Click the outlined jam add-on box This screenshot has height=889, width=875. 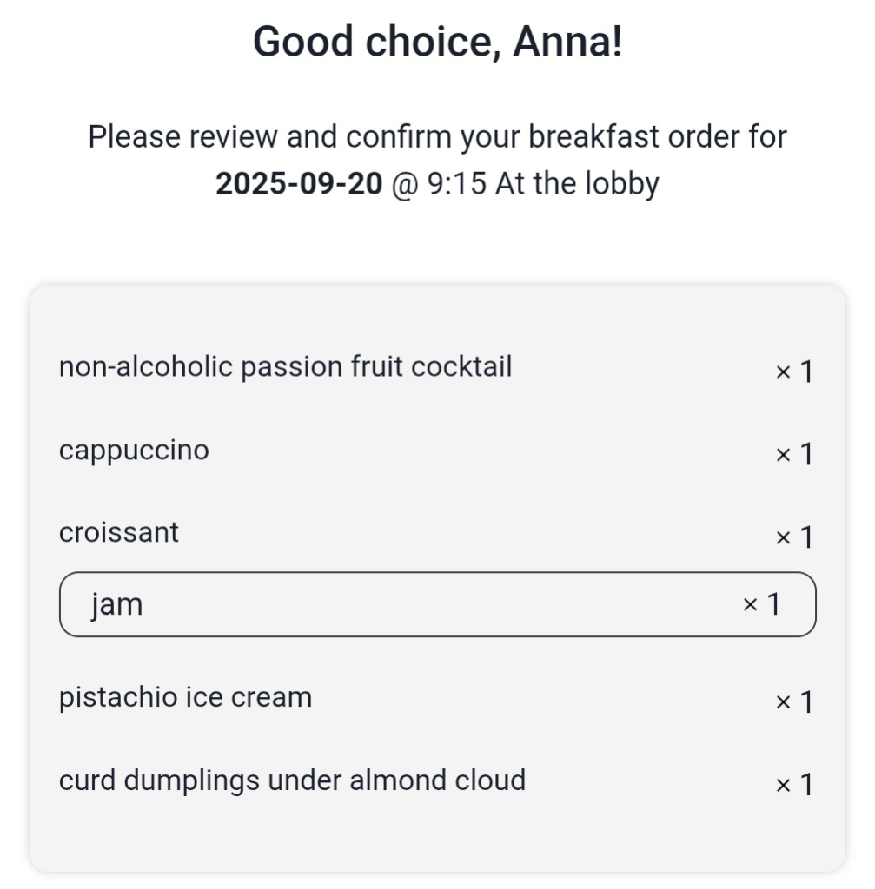[x=438, y=604]
